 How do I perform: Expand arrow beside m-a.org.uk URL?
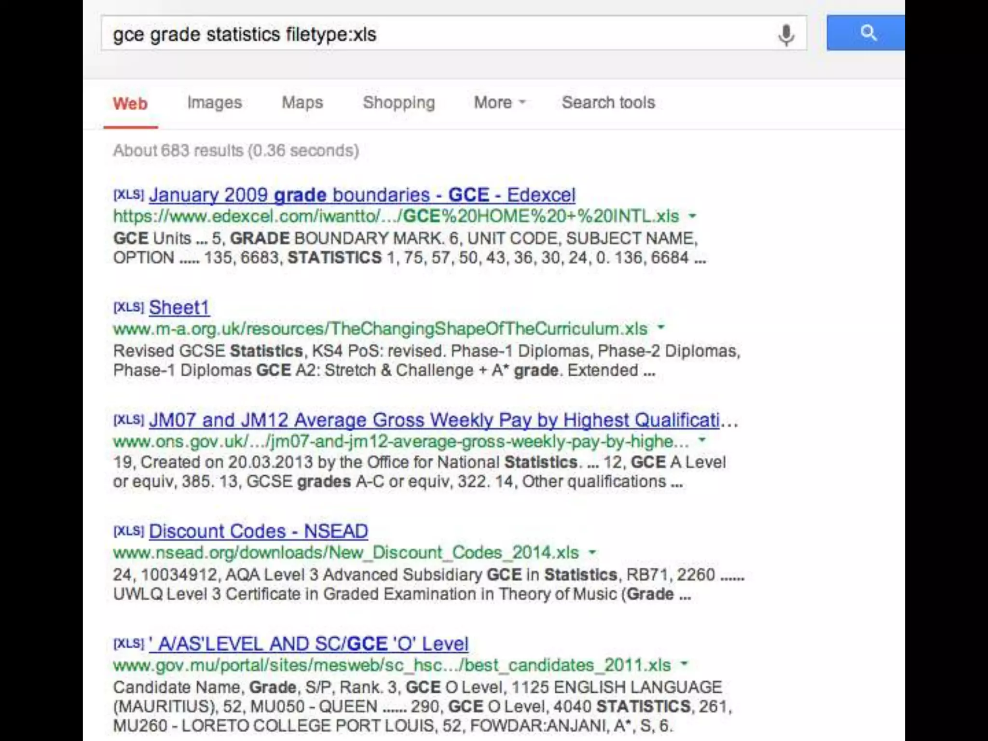point(661,327)
